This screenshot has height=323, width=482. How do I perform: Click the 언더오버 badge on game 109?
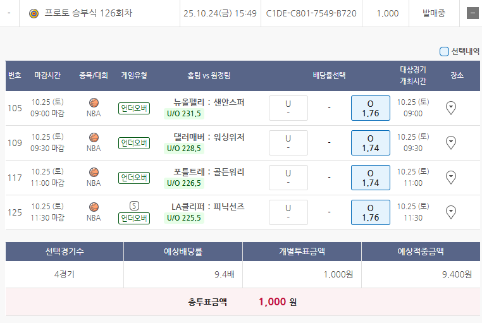[x=134, y=143]
